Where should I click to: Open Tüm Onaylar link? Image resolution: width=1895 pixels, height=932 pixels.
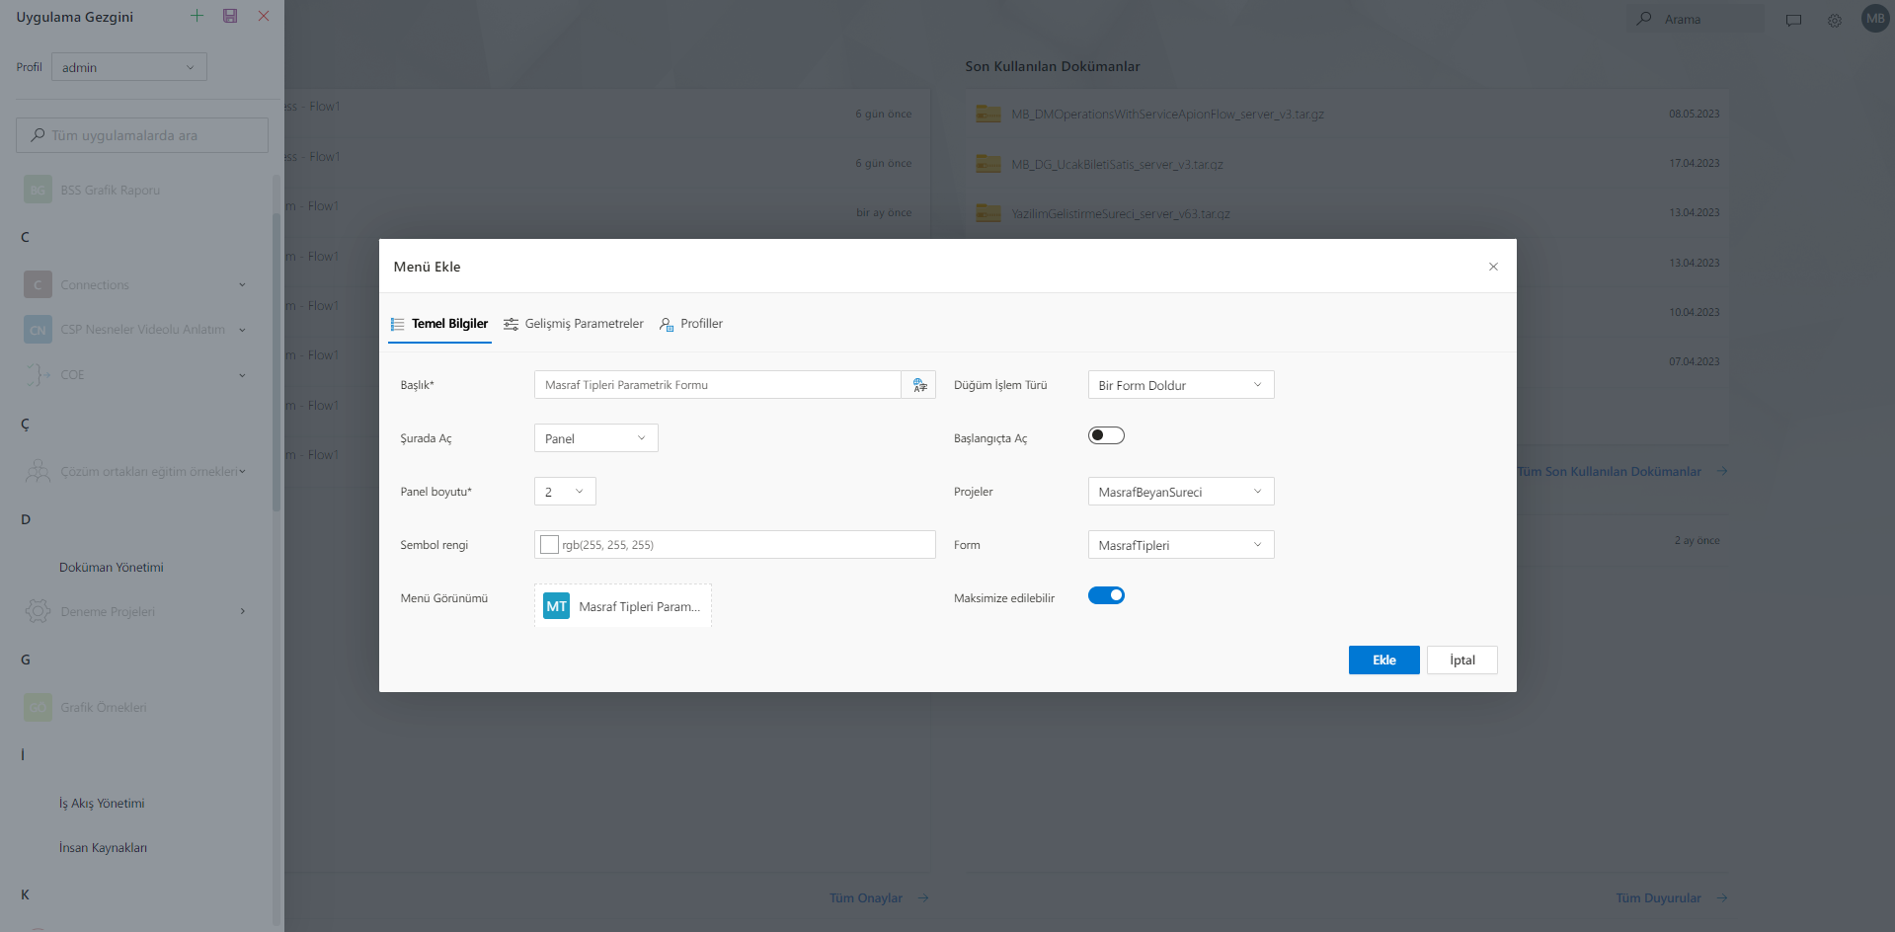click(x=866, y=898)
